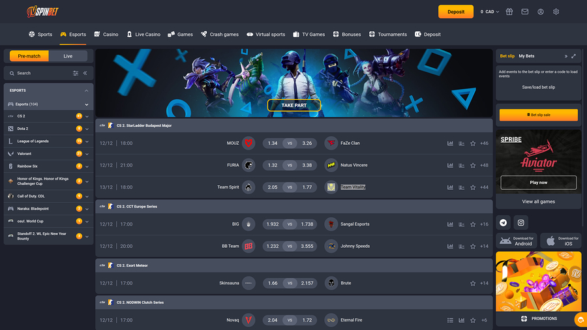Click TAKE PART on the banner
587x330 pixels.
click(294, 106)
